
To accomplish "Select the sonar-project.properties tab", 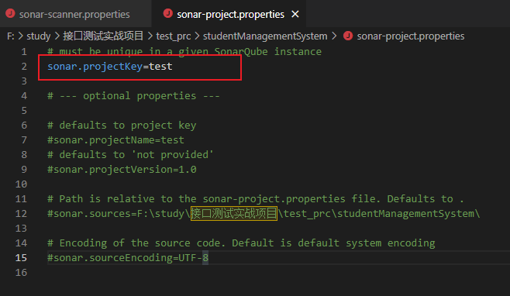I will point(230,14).
